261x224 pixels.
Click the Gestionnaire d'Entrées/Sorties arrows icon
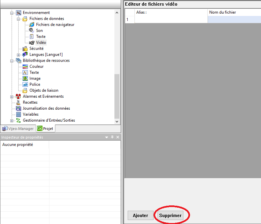tap(18, 120)
